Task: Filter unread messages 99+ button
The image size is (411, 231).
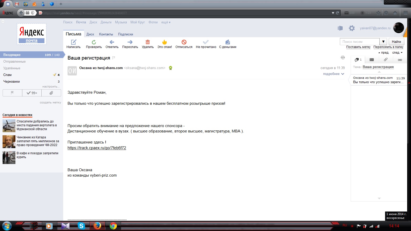Action: click(32, 93)
